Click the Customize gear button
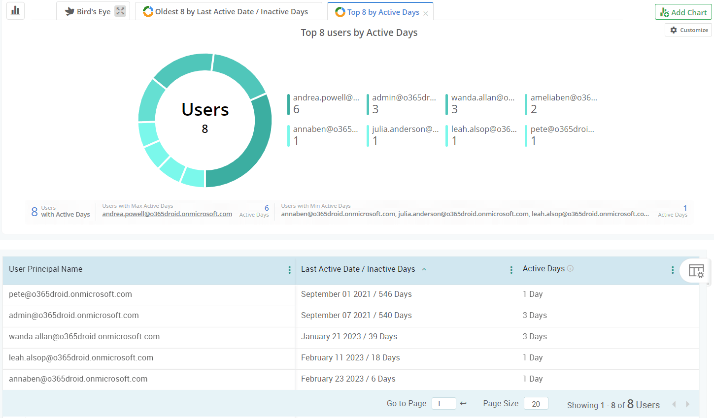This screenshot has height=418, width=714. click(688, 30)
